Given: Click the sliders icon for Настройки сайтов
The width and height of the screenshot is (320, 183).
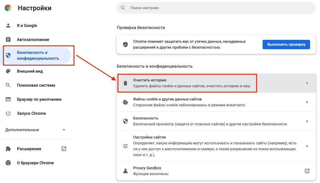Looking at the screenshot, I should pyautogui.click(x=125, y=146).
